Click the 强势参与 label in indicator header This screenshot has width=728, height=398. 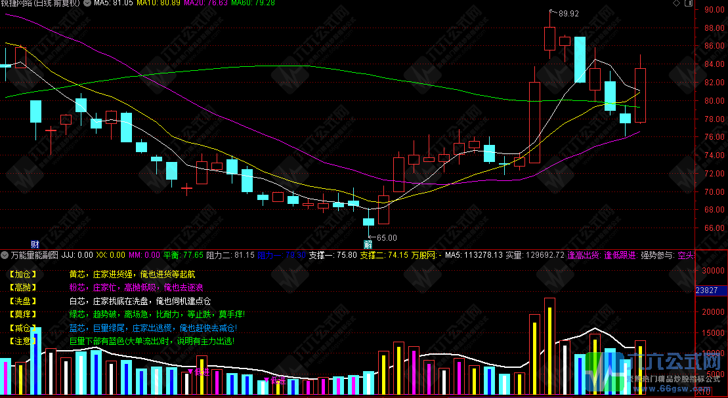pyautogui.click(x=658, y=255)
